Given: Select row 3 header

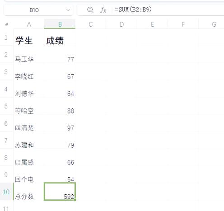Looking at the screenshot, I should pos(6,72).
